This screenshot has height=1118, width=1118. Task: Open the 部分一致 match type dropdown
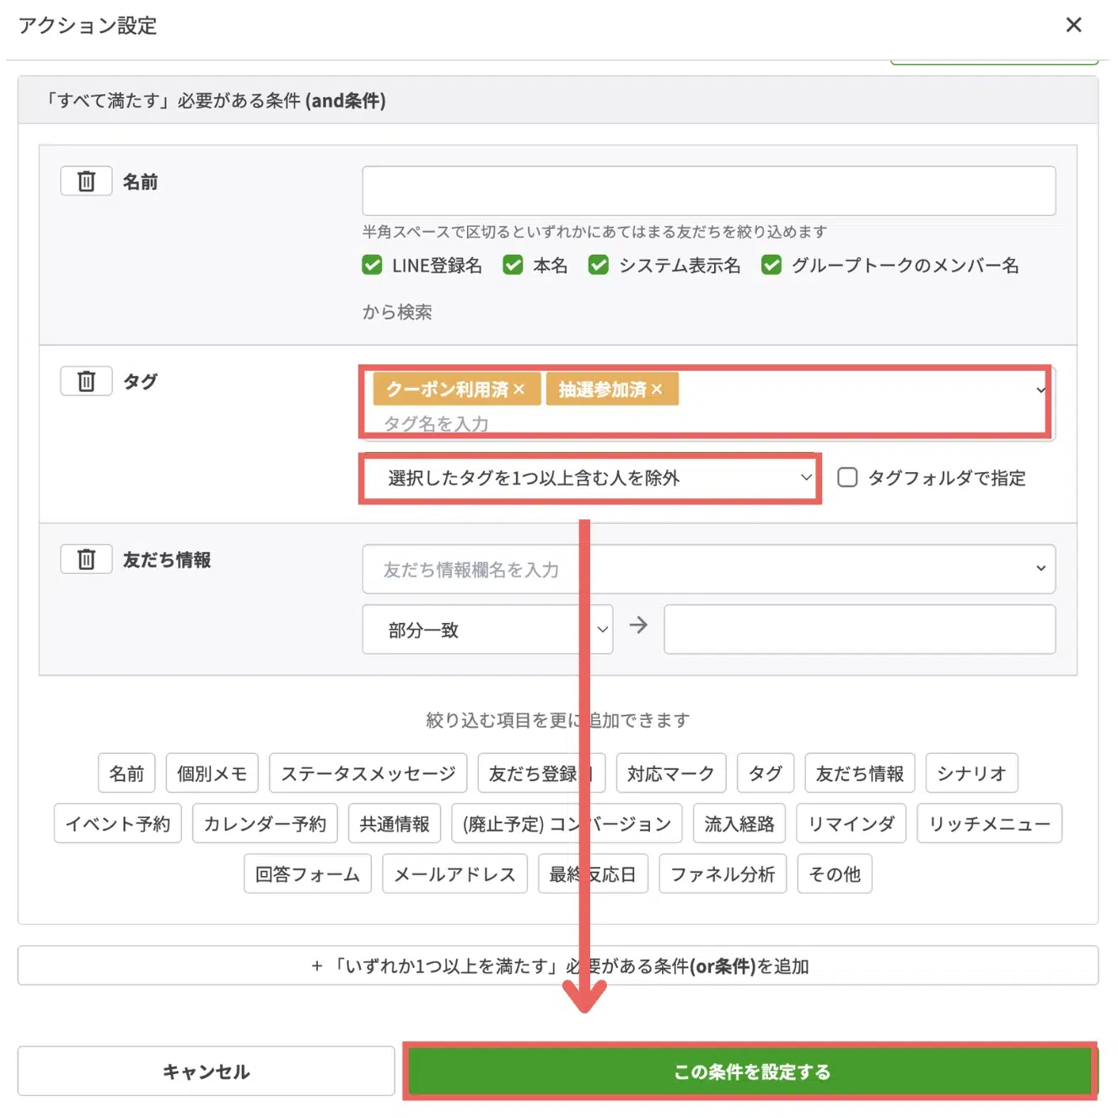point(487,630)
